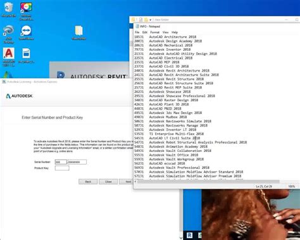The height and width of the screenshot is (240, 300).
Task: Click the Notepad scroll-left arrow
Action: (135, 182)
